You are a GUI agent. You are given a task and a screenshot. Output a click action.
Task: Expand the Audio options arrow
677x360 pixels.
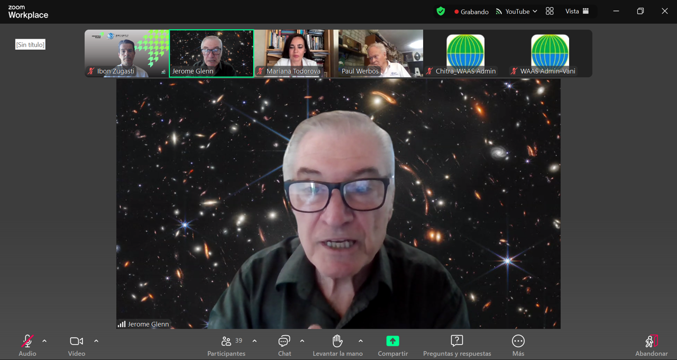point(44,341)
